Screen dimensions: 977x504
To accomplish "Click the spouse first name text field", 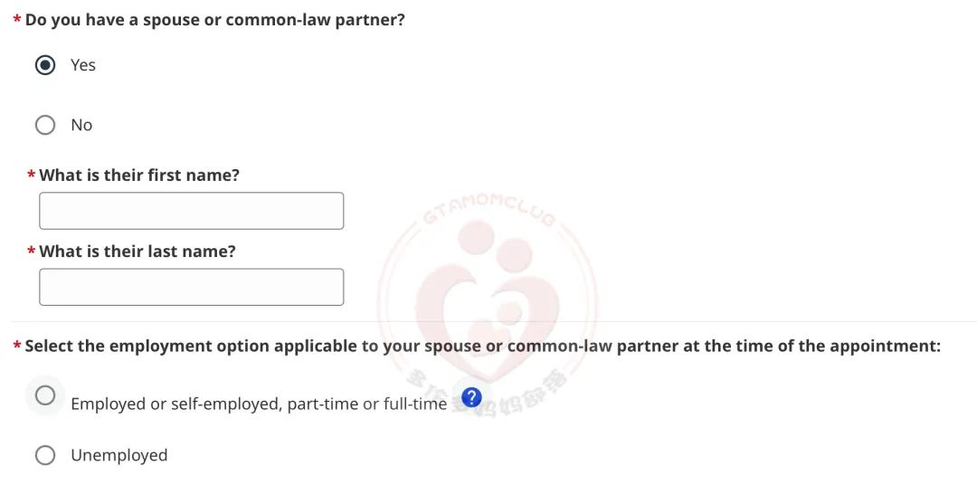I will click(191, 211).
